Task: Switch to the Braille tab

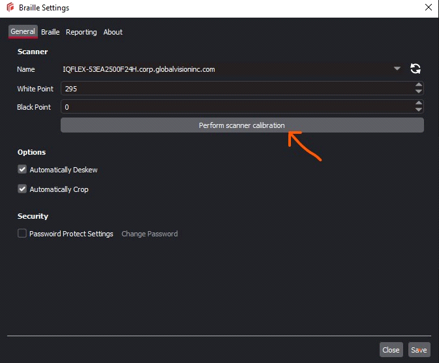Action: coord(50,32)
